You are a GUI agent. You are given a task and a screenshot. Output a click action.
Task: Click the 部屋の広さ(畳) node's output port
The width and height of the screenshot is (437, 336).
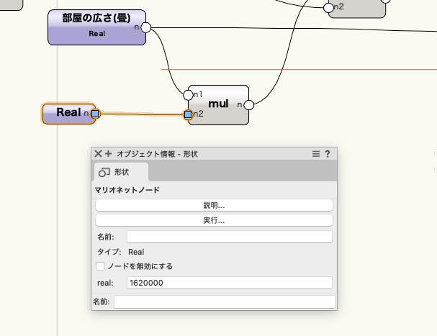pos(145,27)
